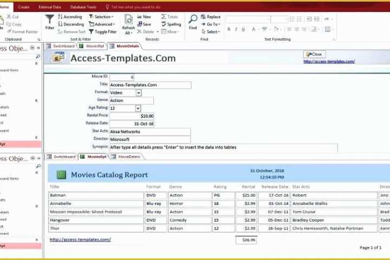Click the $25.00 rental cell for Batman
The image size is (390, 260).
coord(246,196)
